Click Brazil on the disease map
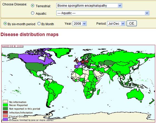Viewport: 156px width, 123px height. pos(56,88)
